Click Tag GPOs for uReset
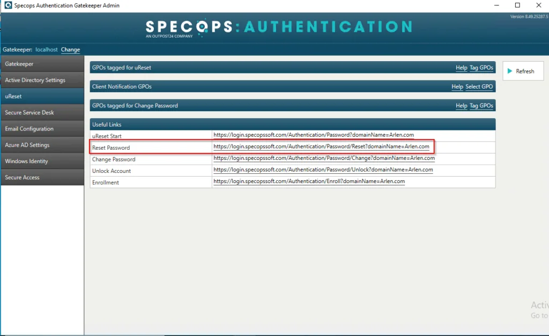Viewport: 549px width, 336px height. point(481,68)
